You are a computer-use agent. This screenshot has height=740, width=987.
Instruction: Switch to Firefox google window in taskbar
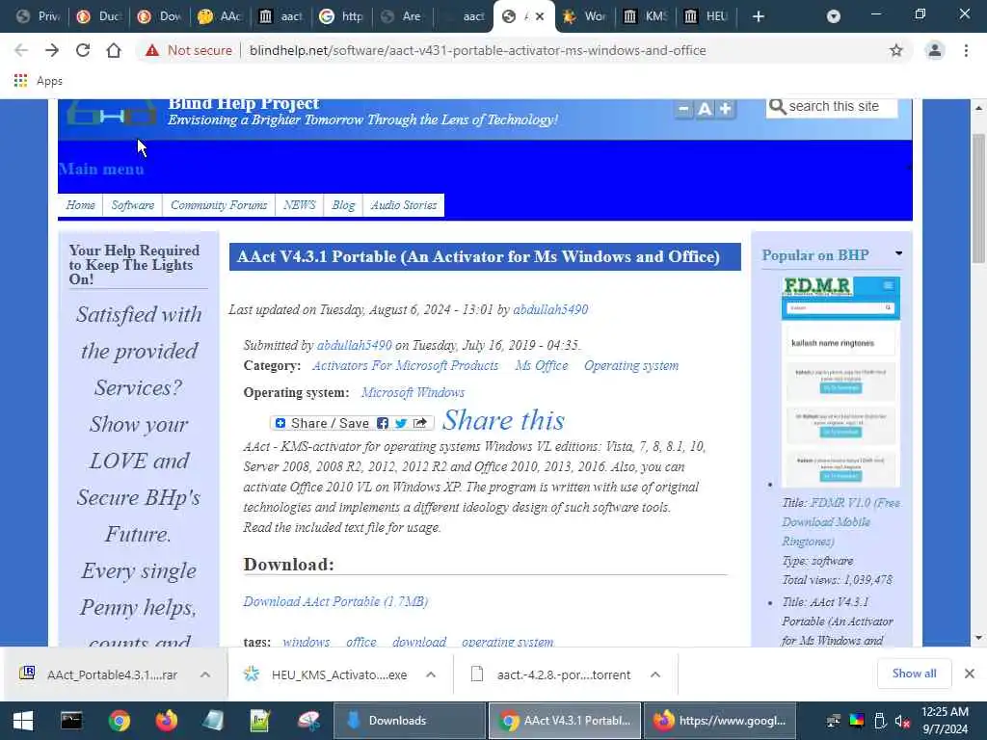pyautogui.click(x=719, y=721)
